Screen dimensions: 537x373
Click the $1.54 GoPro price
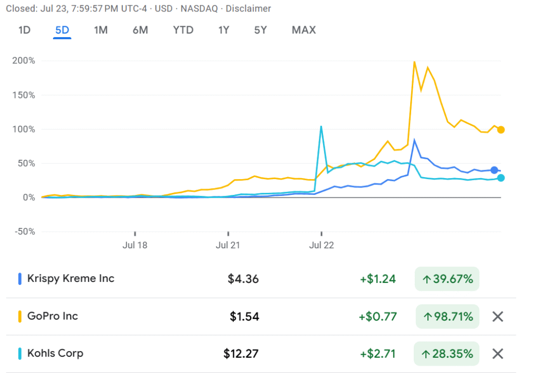point(244,316)
